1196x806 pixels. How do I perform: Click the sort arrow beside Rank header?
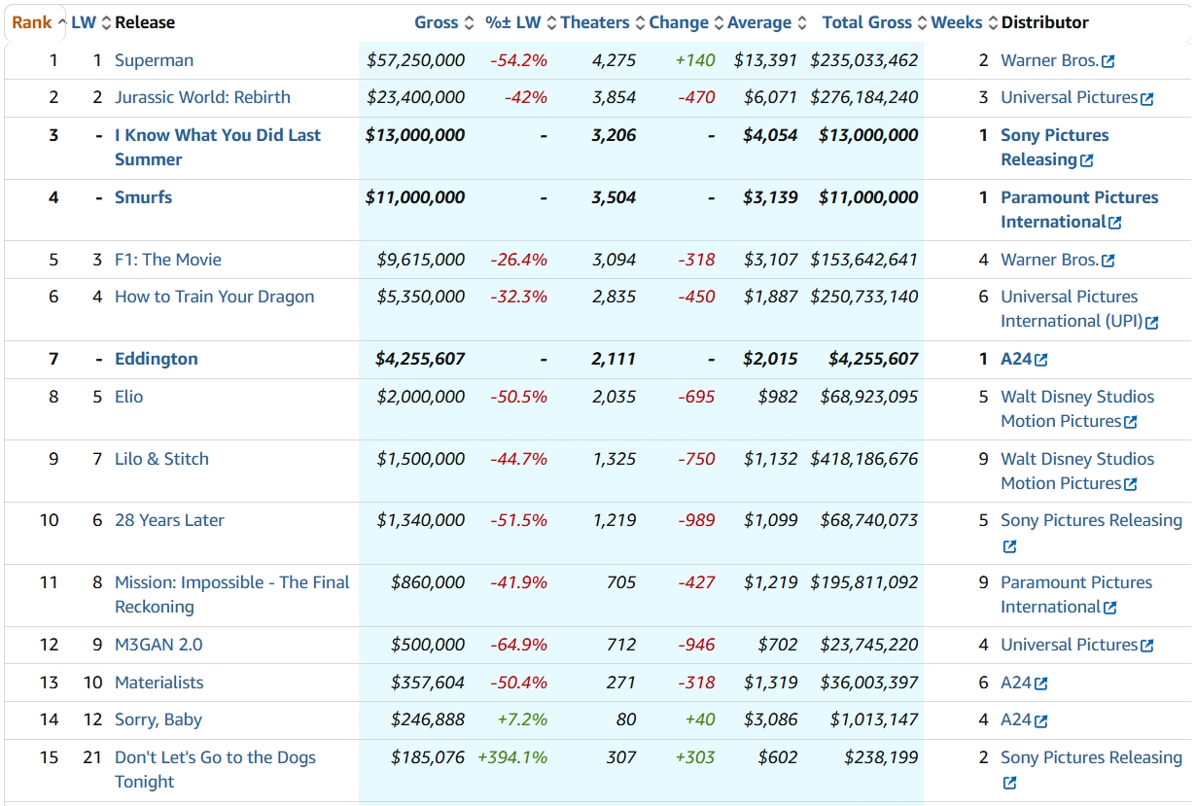pyautogui.click(x=62, y=22)
